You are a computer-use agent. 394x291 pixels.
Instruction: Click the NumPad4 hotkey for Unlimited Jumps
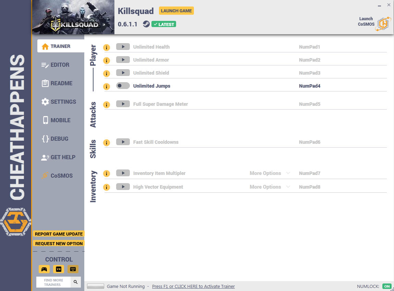pyautogui.click(x=310, y=86)
